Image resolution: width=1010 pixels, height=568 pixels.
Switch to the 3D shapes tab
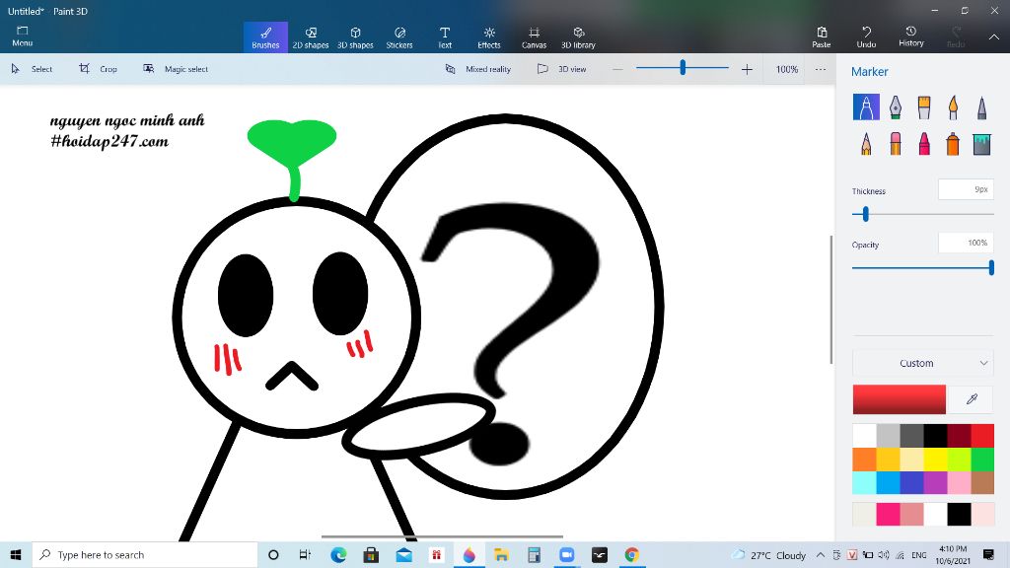(x=355, y=37)
